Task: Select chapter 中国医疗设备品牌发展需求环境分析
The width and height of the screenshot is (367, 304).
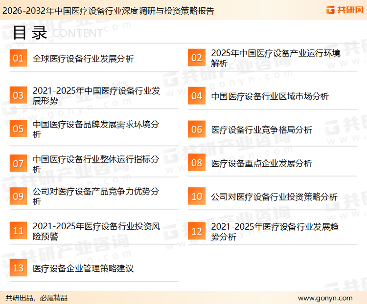Action: tap(96, 129)
